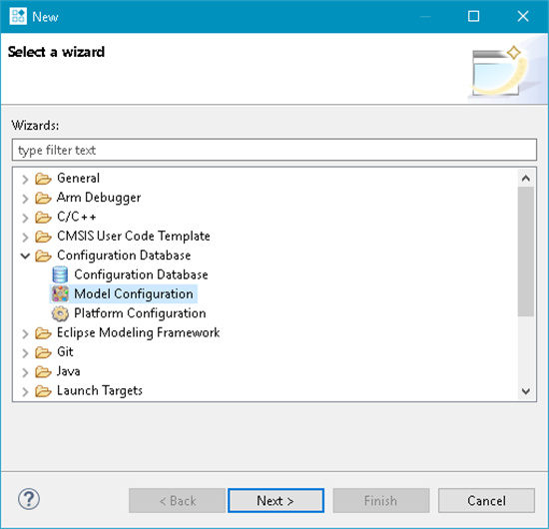The height and width of the screenshot is (529, 549).
Task: Click the Cancel button
Action: 486,501
